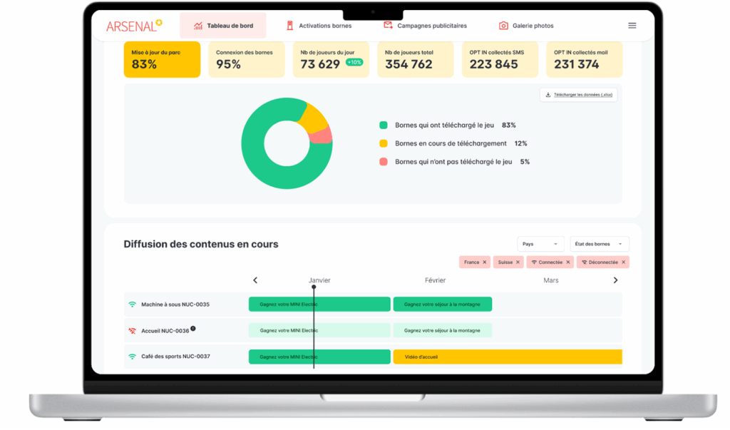Open the hamburger menu
Image resolution: width=730 pixels, height=430 pixels.
pyautogui.click(x=632, y=25)
